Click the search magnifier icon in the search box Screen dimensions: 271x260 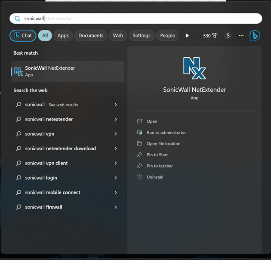tap(17, 19)
